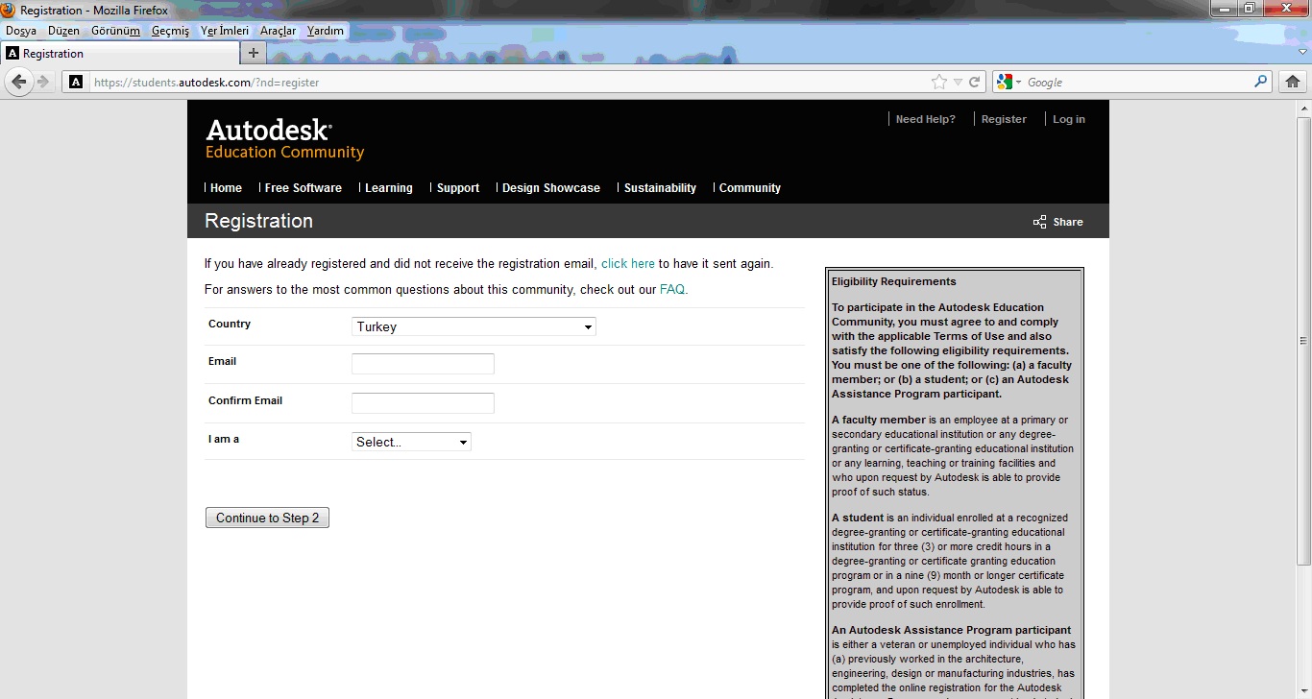
Task: Open a new tab with the plus button
Action: [253, 53]
